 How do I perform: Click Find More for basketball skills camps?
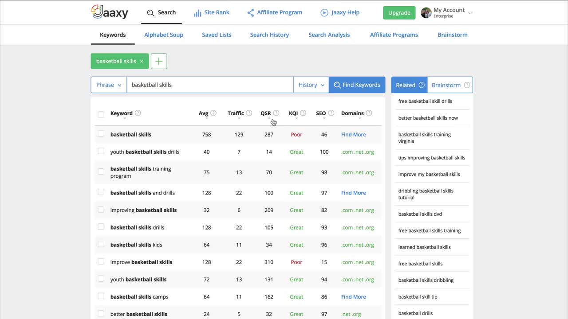pos(354,297)
